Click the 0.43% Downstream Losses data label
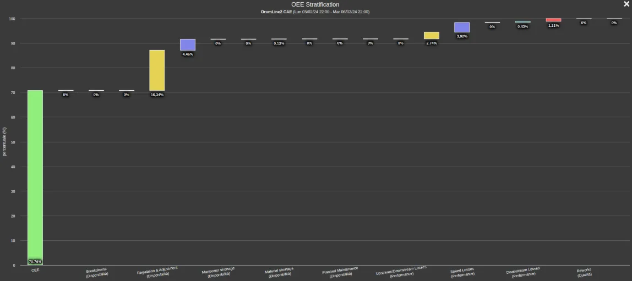 tap(523, 26)
